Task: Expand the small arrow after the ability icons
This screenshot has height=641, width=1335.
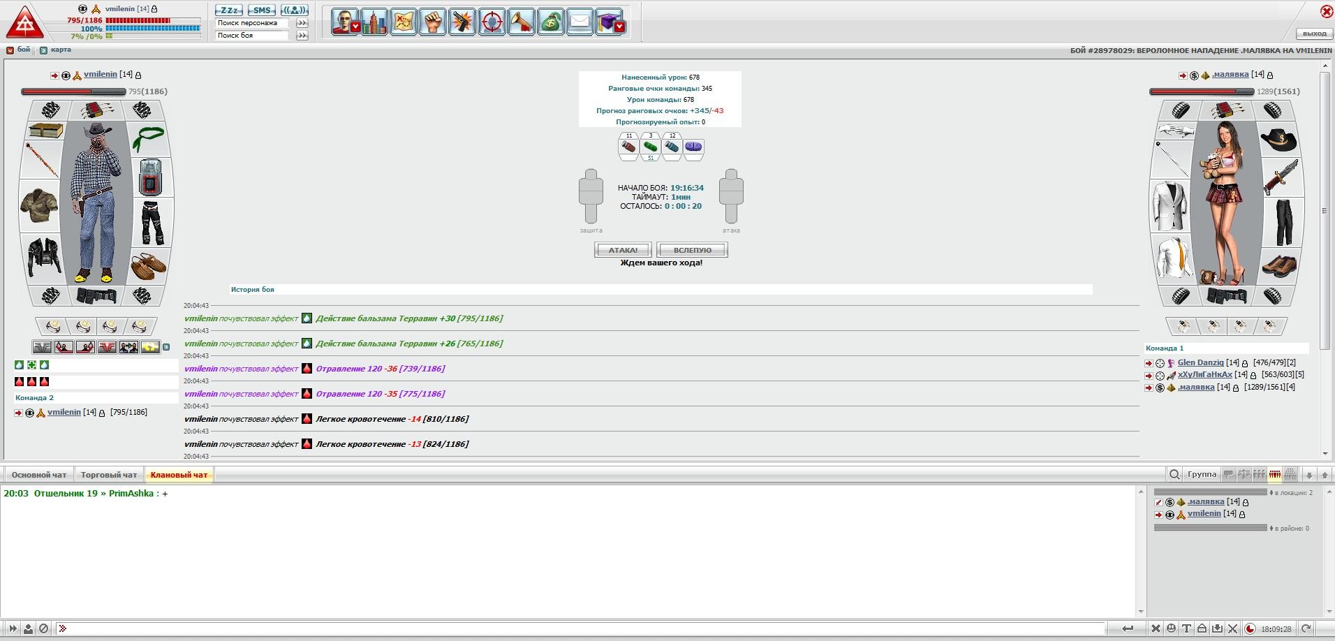Action: 166,347
